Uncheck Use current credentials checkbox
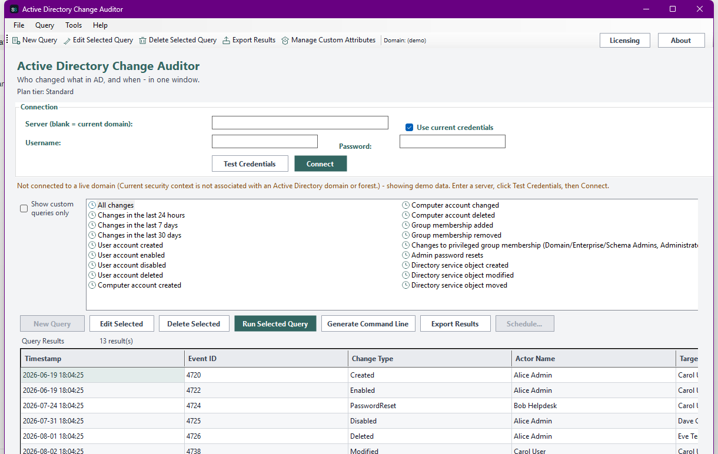The height and width of the screenshot is (454, 718). tap(409, 128)
